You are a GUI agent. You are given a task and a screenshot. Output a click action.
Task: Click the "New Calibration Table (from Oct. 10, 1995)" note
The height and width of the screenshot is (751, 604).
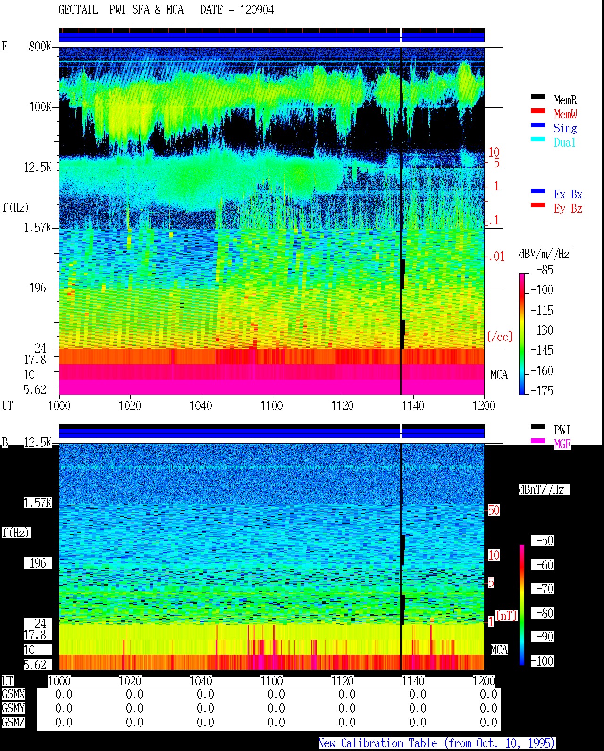pyautogui.click(x=437, y=743)
